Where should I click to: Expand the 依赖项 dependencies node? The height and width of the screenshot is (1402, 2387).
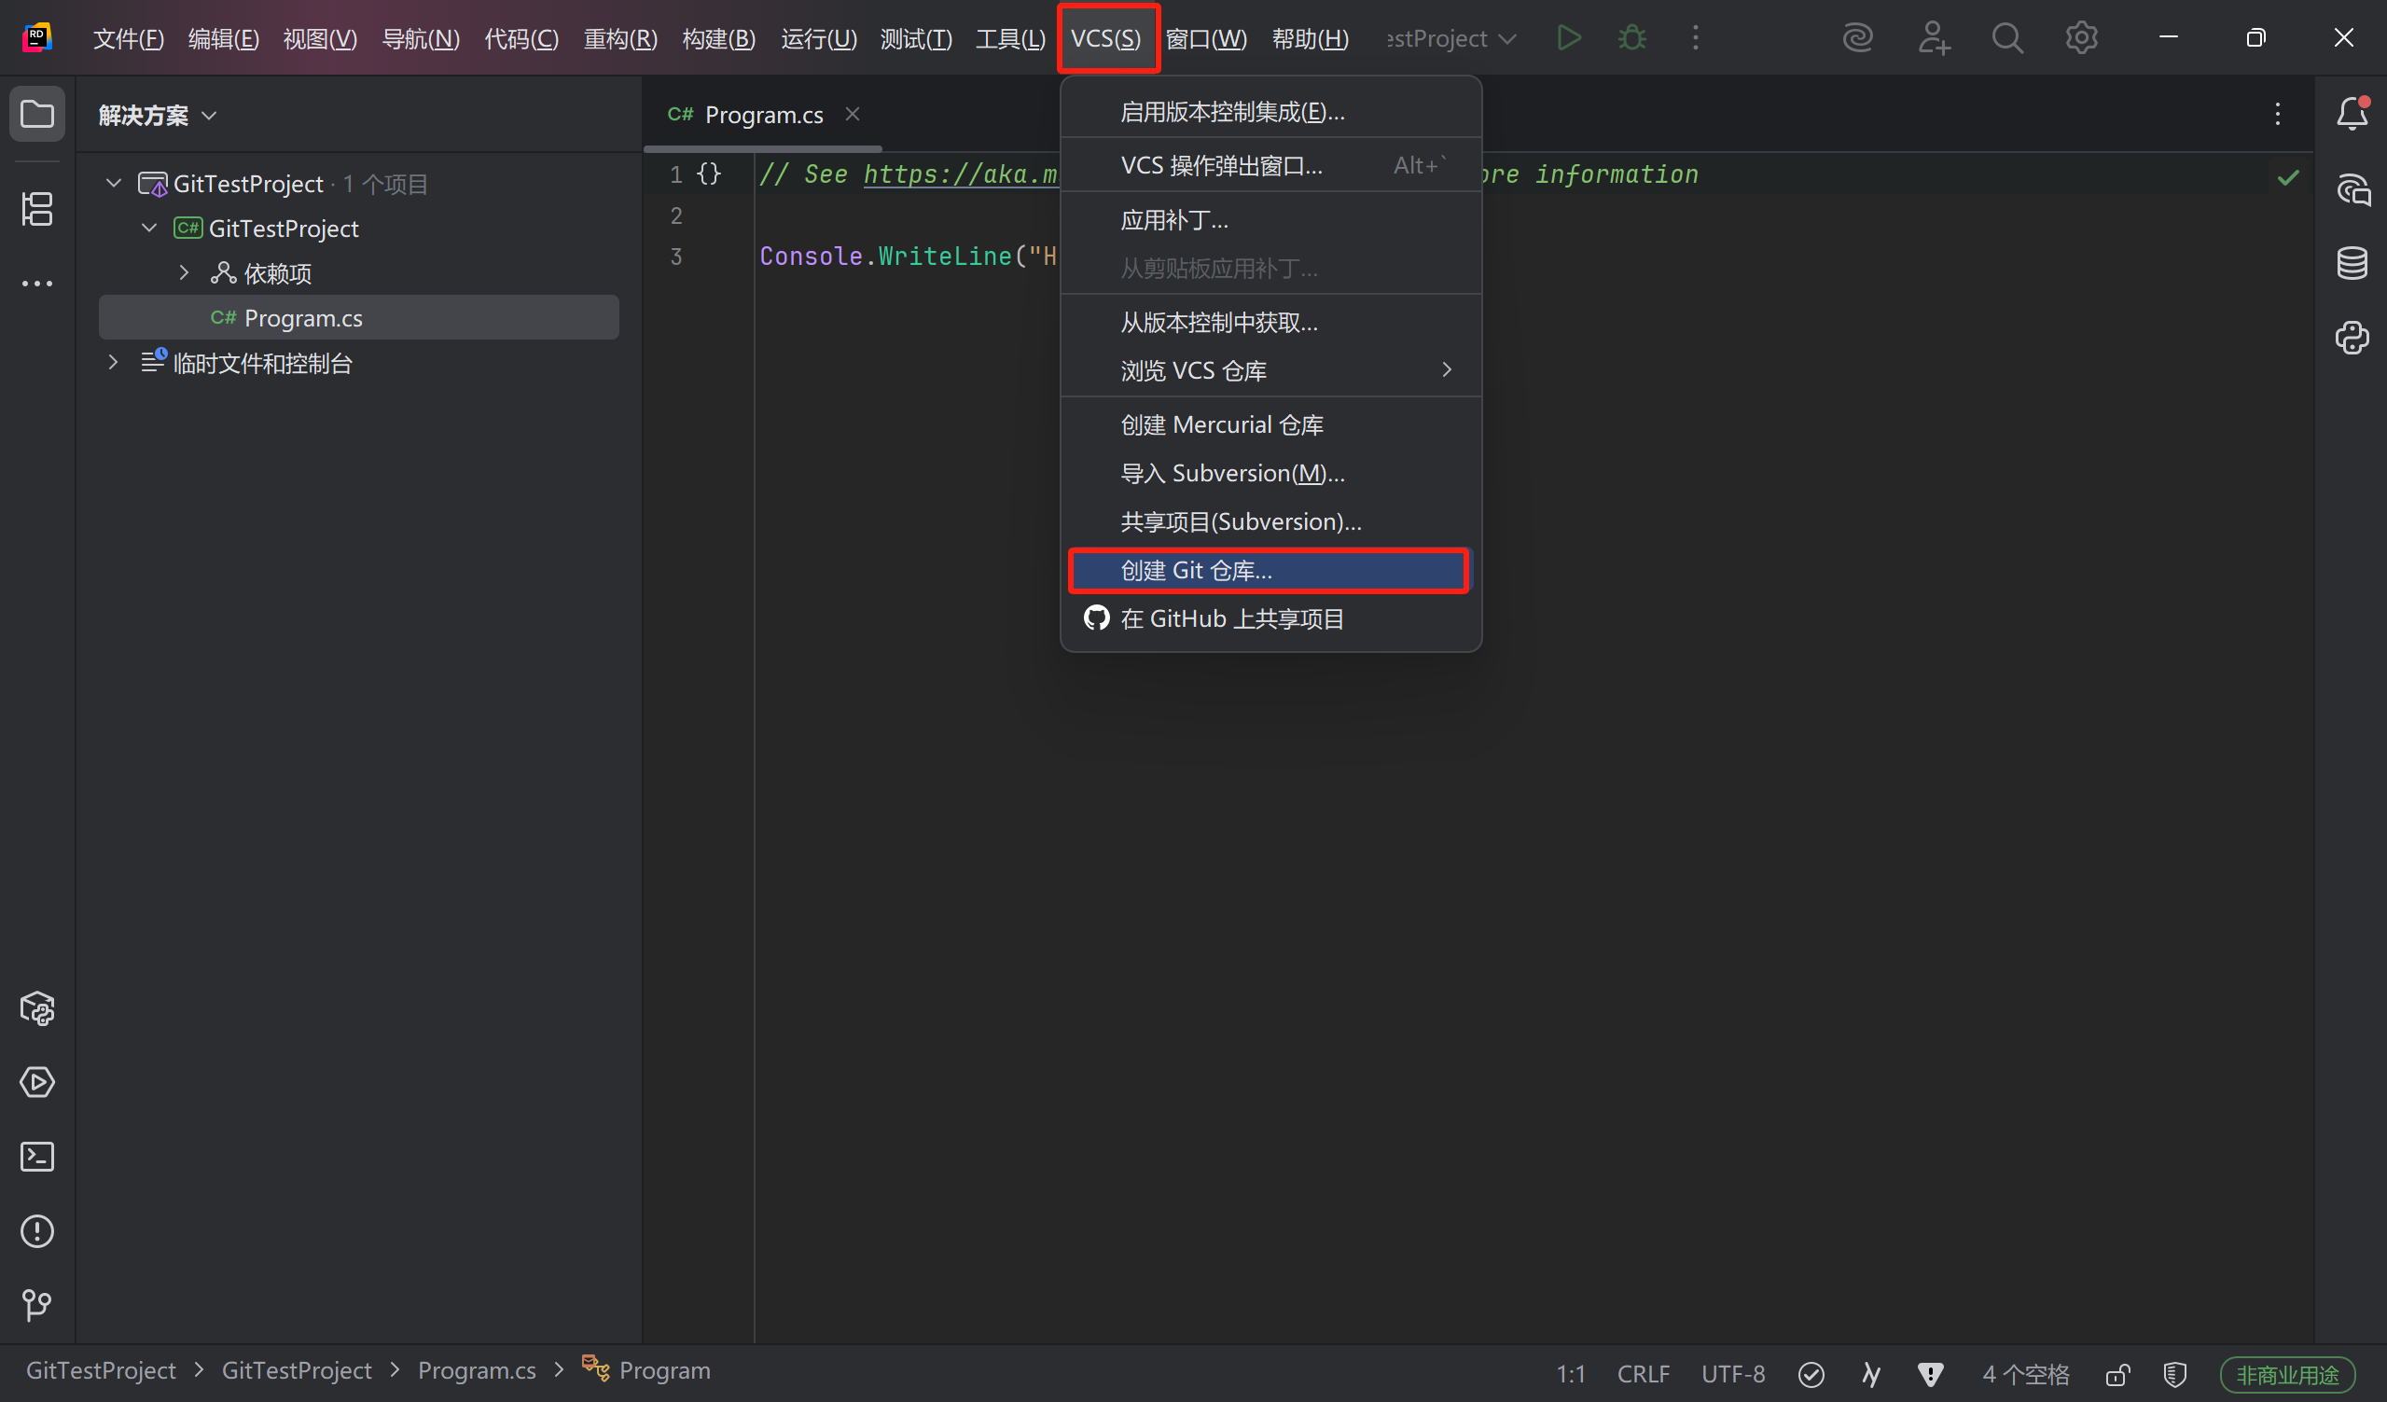pyautogui.click(x=184, y=272)
